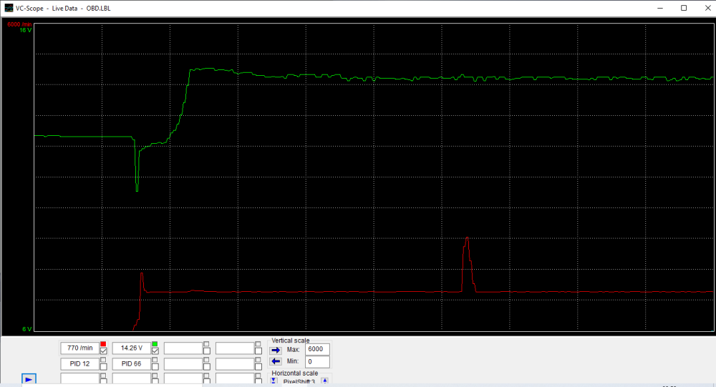This screenshot has width=716, height=387.
Task: Click the window title "VC-Scope - Live Data - OBD.LBL"
Action: (x=63, y=8)
